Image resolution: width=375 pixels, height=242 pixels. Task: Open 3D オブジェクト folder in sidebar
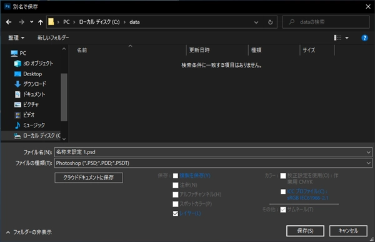(x=38, y=64)
